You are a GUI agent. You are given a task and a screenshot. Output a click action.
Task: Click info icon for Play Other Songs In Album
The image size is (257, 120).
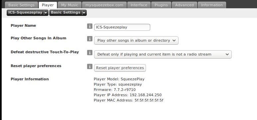(x=90, y=39)
